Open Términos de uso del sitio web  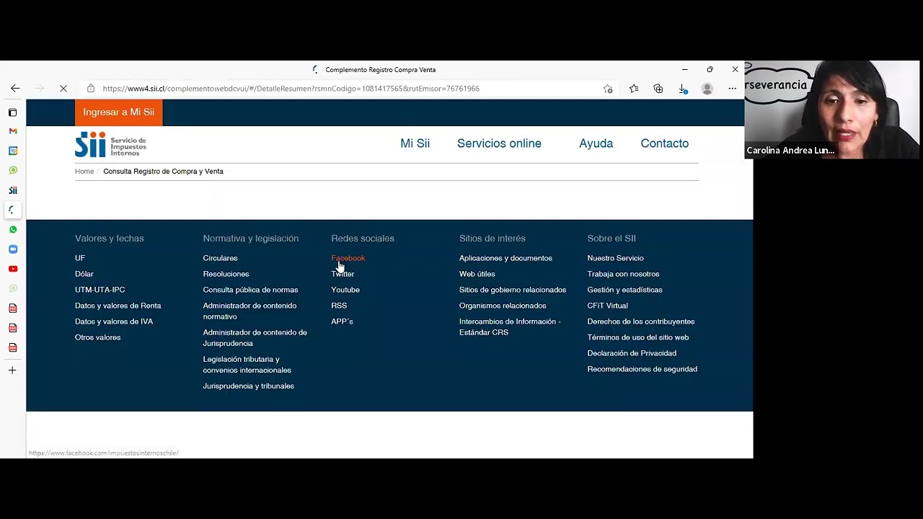click(637, 337)
